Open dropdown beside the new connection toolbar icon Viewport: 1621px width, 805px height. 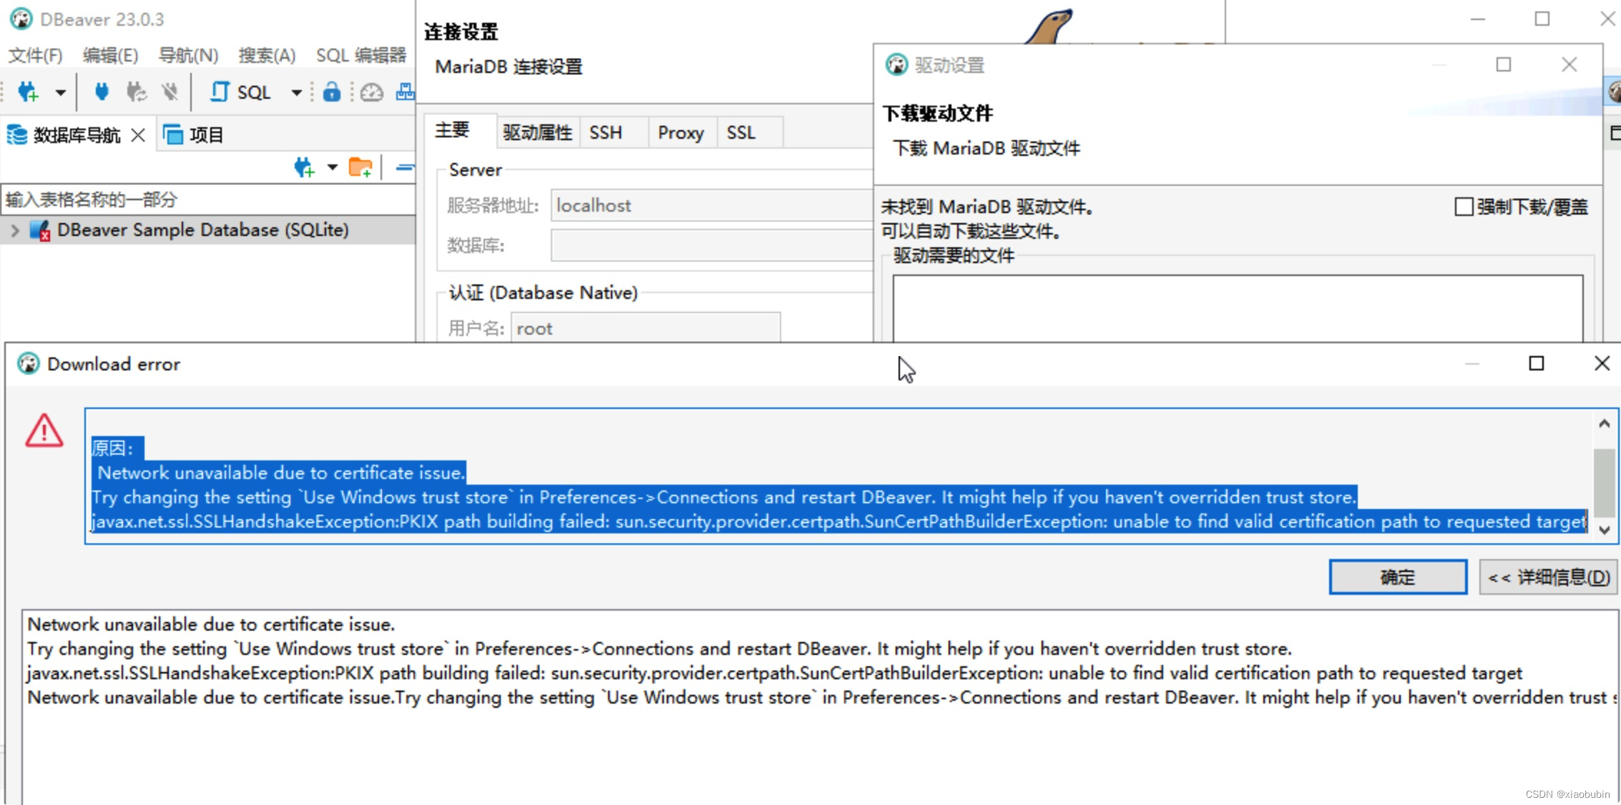click(61, 92)
